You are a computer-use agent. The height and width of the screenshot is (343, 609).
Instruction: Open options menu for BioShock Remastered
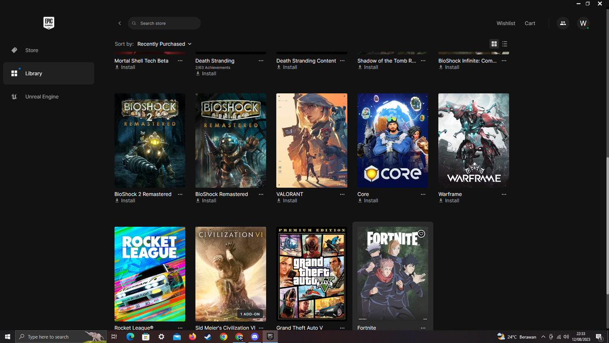(261, 194)
